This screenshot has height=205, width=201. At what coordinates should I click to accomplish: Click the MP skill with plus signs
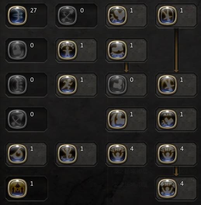(x=167, y=188)
